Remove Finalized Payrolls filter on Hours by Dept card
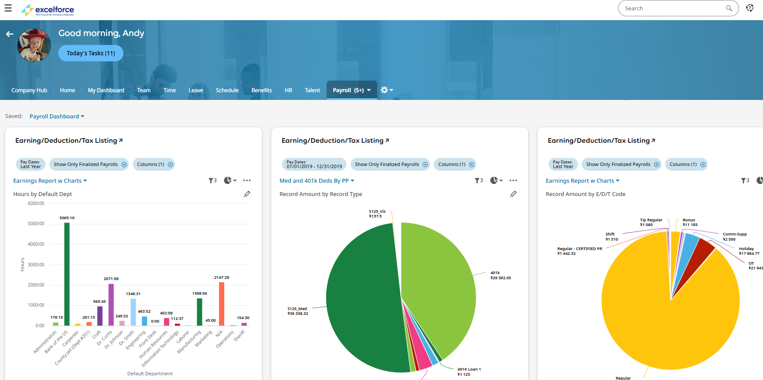The width and height of the screenshot is (763, 380). point(124,165)
